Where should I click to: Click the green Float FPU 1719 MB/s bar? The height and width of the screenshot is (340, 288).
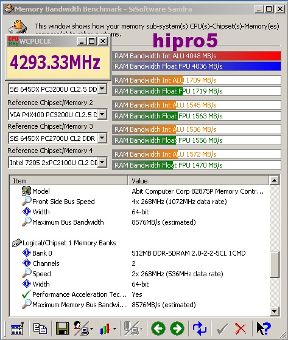pos(197,91)
